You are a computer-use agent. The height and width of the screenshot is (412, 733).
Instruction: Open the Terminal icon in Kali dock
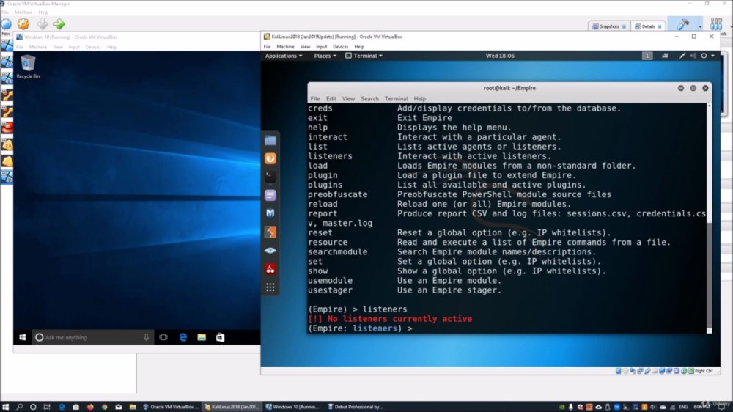click(x=270, y=177)
